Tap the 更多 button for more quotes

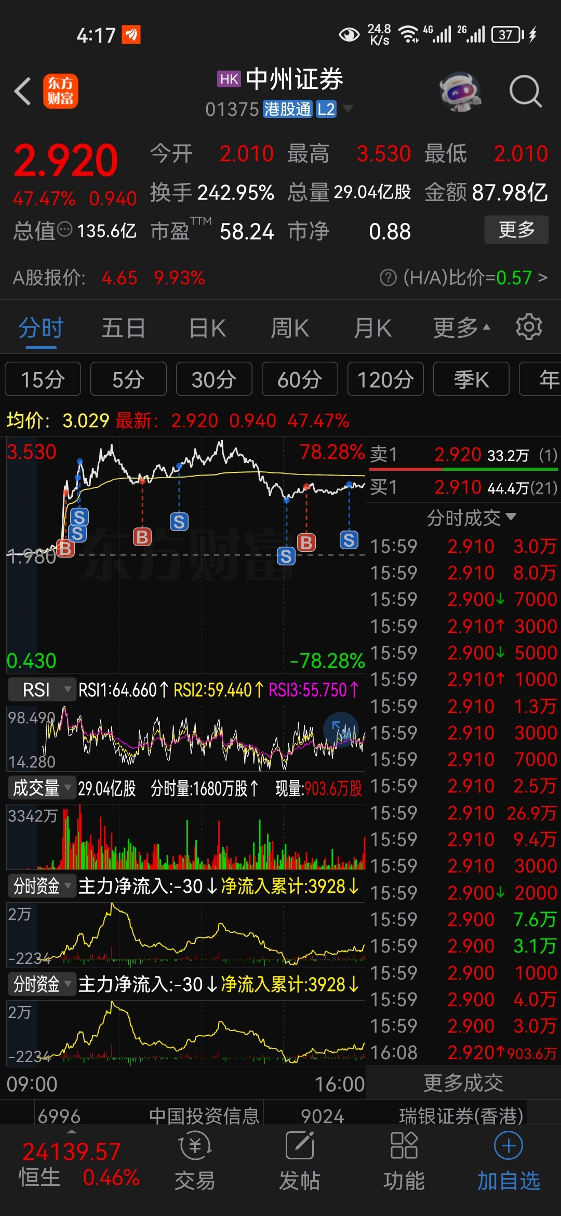(x=516, y=230)
